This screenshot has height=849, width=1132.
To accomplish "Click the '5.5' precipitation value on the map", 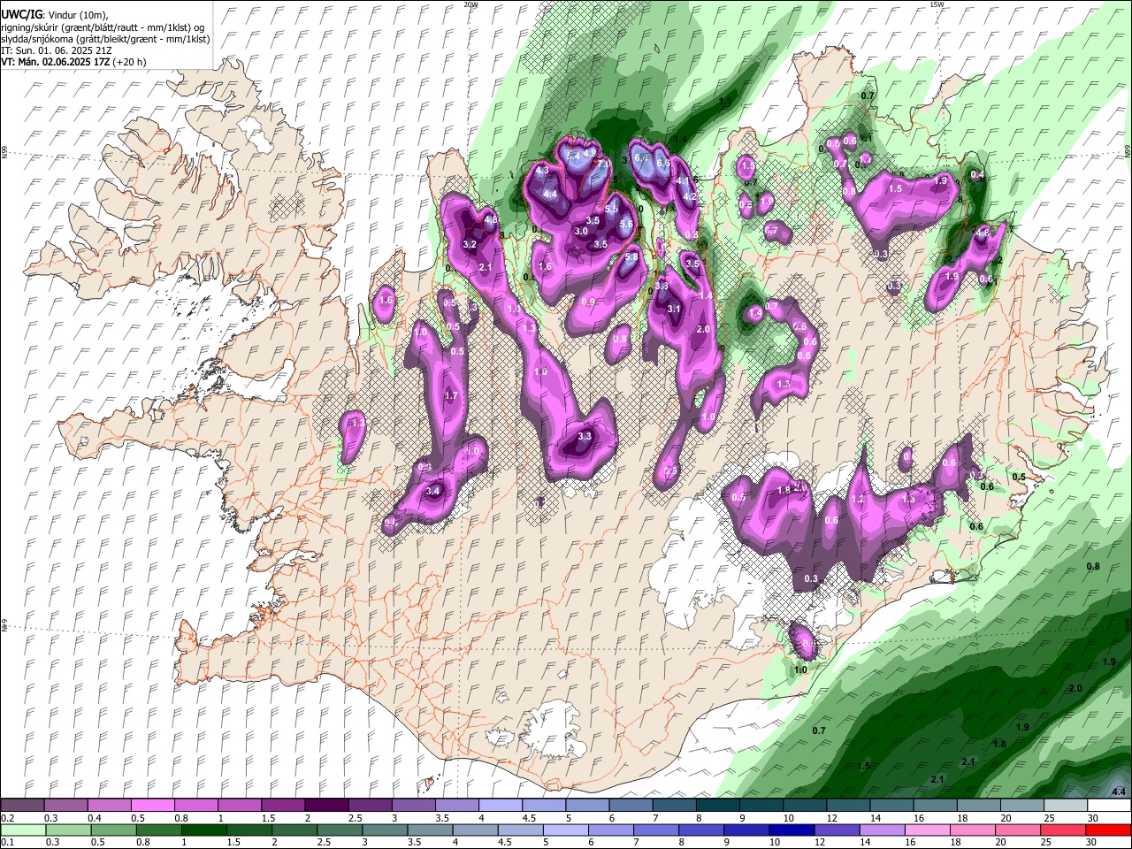I will coord(611,209).
